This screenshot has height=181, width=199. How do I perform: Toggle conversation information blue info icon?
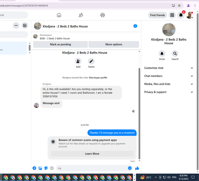[135, 26]
